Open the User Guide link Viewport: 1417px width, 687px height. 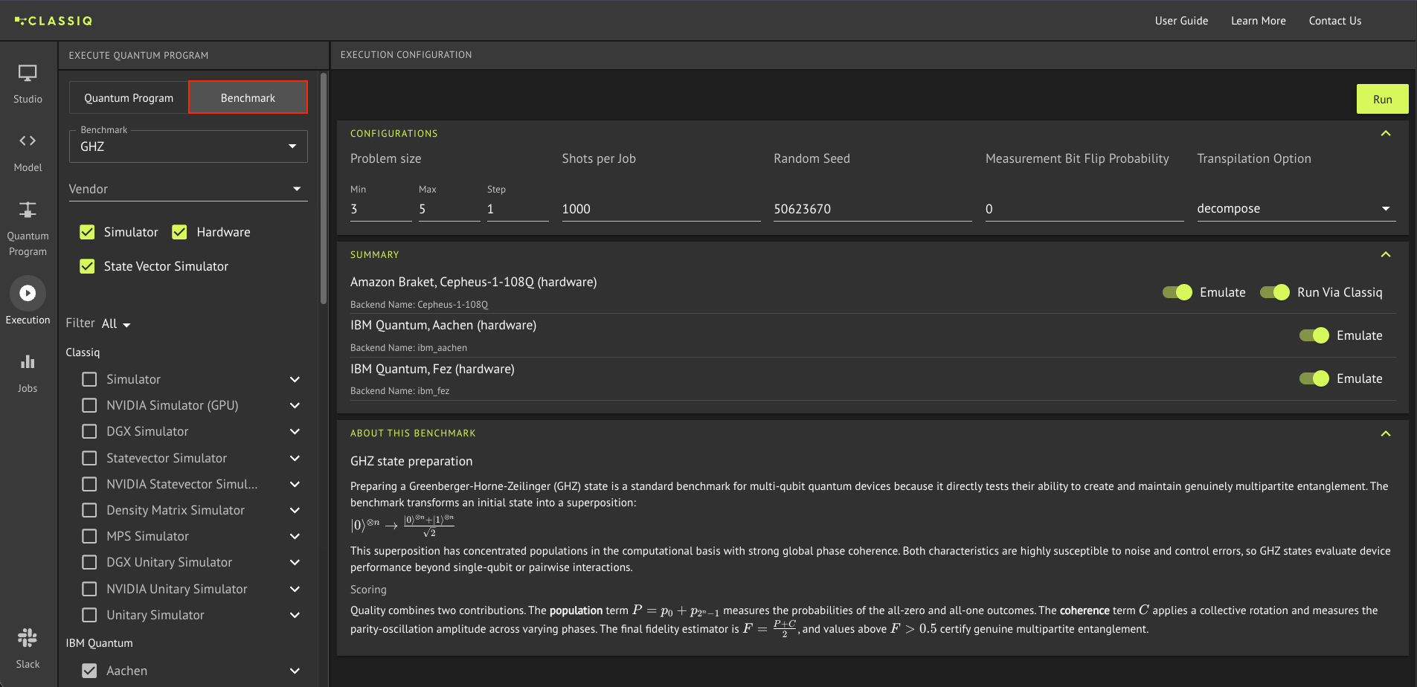tap(1181, 21)
